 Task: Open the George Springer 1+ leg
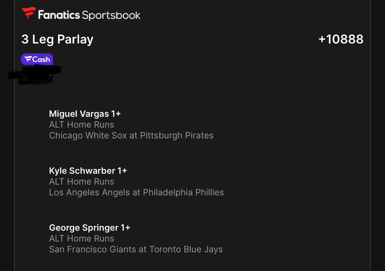tap(90, 228)
